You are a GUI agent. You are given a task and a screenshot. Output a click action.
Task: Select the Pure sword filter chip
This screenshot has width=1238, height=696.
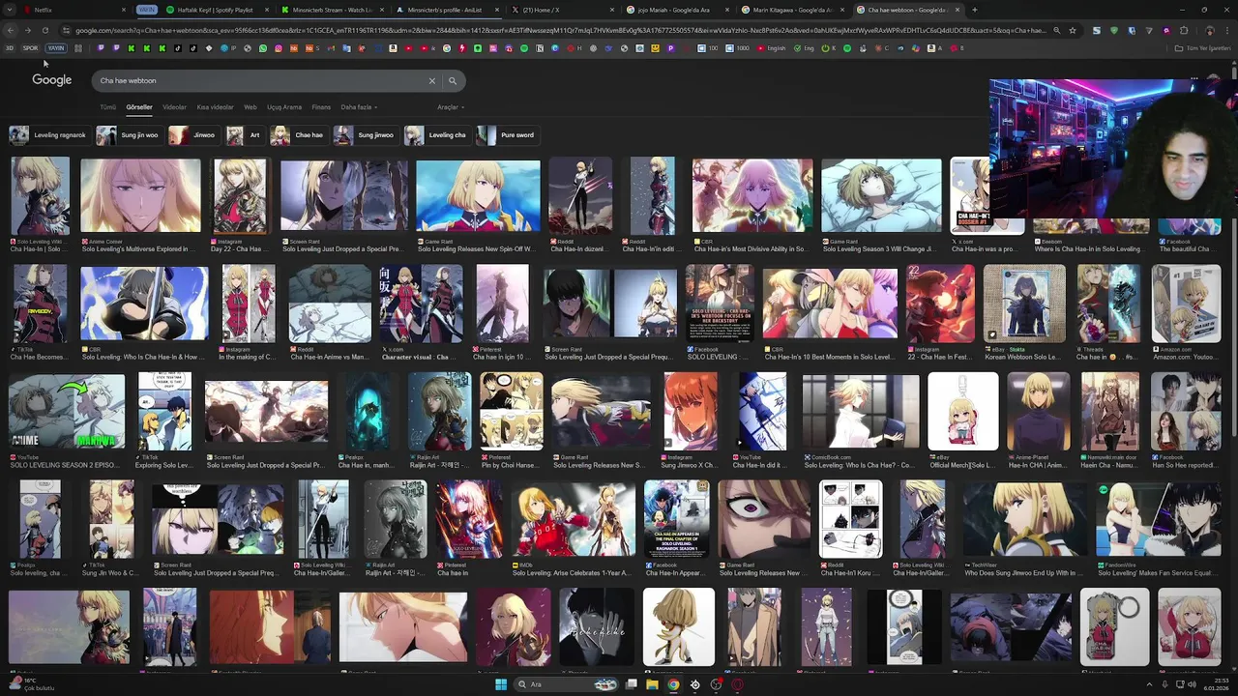tap(507, 135)
